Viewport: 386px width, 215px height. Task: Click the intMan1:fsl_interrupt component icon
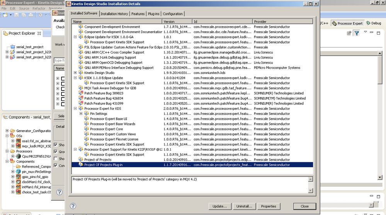click(19, 187)
